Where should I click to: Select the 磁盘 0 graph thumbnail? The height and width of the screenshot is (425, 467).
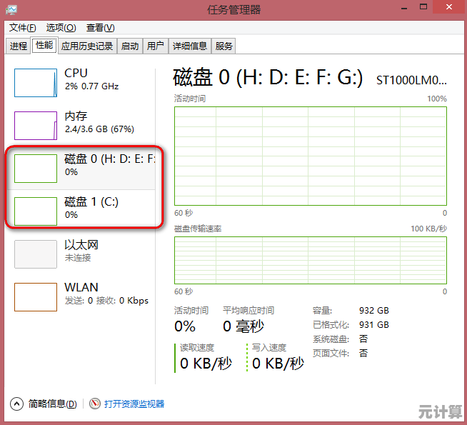[36, 169]
